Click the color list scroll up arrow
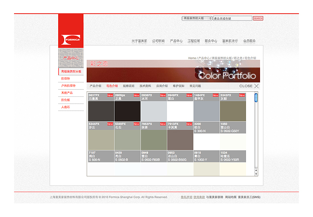Screen dimensions: 313x217 click(256, 170)
